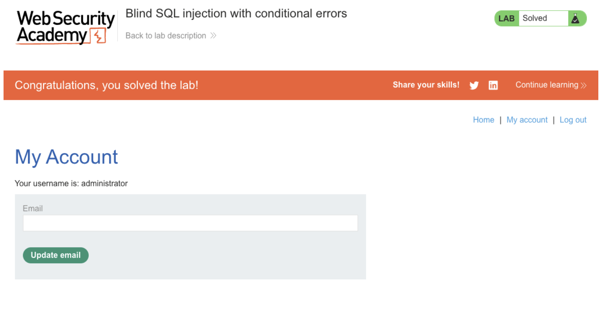
Task: Open the Back to lab description link
Action: point(166,36)
